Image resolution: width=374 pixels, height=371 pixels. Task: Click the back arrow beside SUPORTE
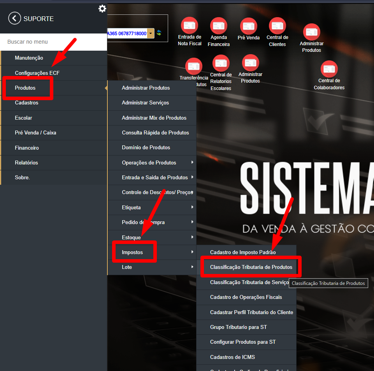[x=14, y=18]
